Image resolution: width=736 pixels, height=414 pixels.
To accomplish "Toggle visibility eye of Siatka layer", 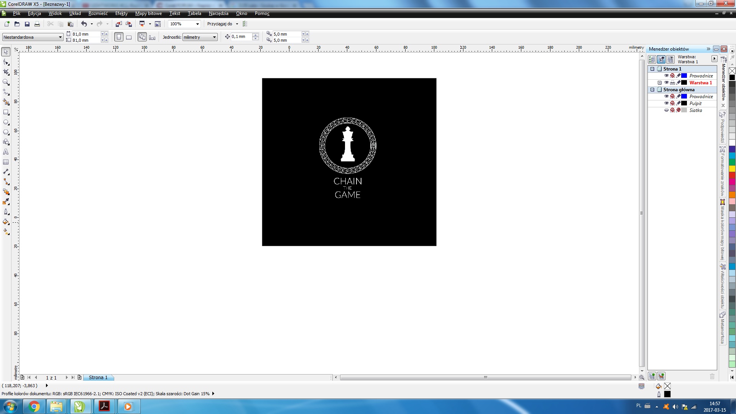I will click(666, 110).
